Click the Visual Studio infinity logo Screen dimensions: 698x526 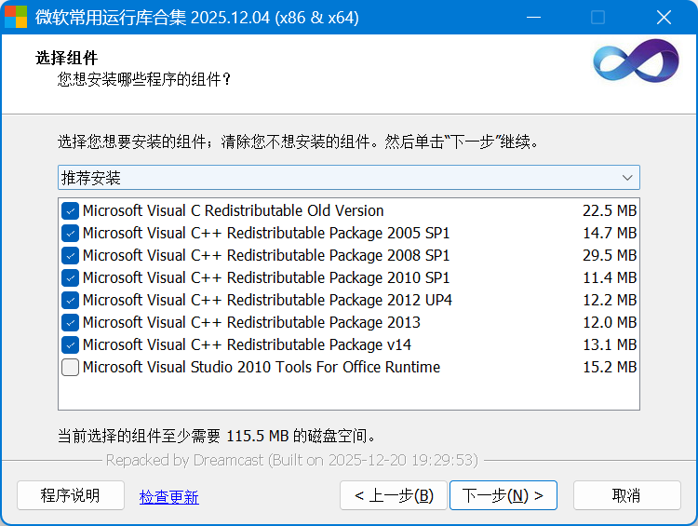(x=636, y=61)
